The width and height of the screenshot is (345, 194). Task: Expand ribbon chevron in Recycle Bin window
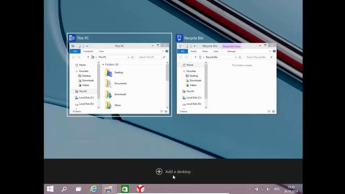tap(270, 51)
